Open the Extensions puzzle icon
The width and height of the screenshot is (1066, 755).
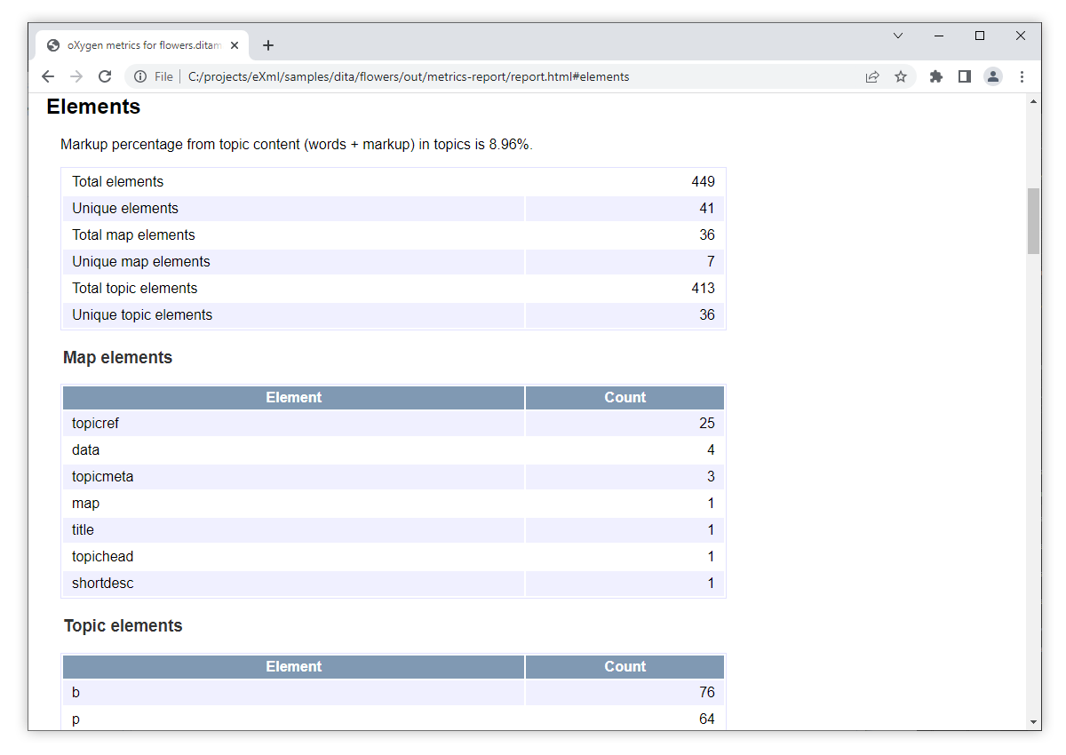935,76
